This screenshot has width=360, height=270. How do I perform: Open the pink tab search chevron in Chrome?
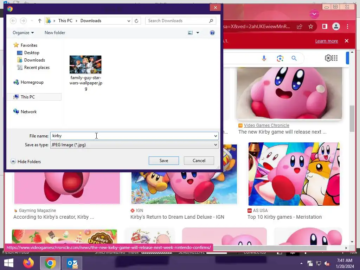point(314,14)
